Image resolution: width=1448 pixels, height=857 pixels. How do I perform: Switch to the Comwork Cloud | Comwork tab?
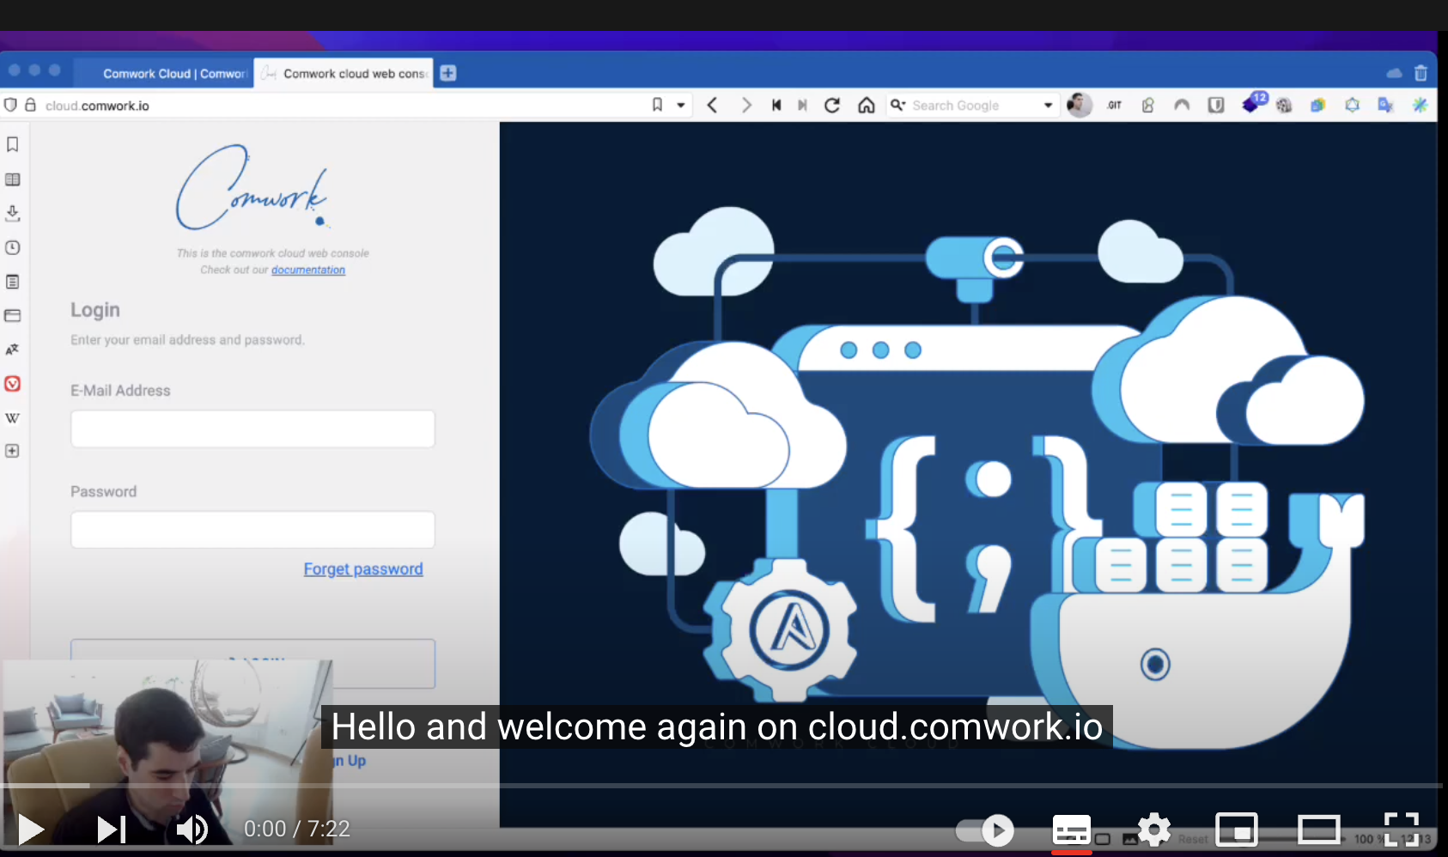[164, 74]
